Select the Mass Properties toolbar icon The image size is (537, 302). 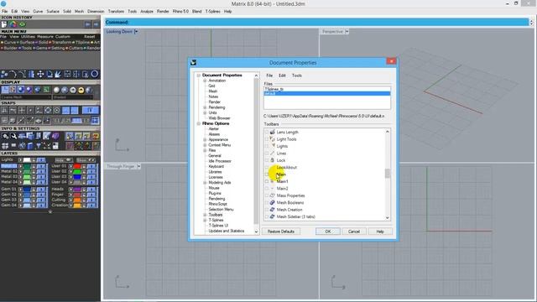[x=272, y=195]
